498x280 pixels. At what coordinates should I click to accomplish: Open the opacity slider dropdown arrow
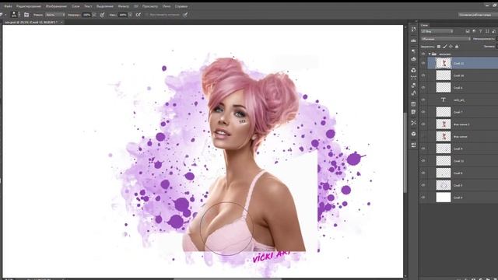[94, 15]
